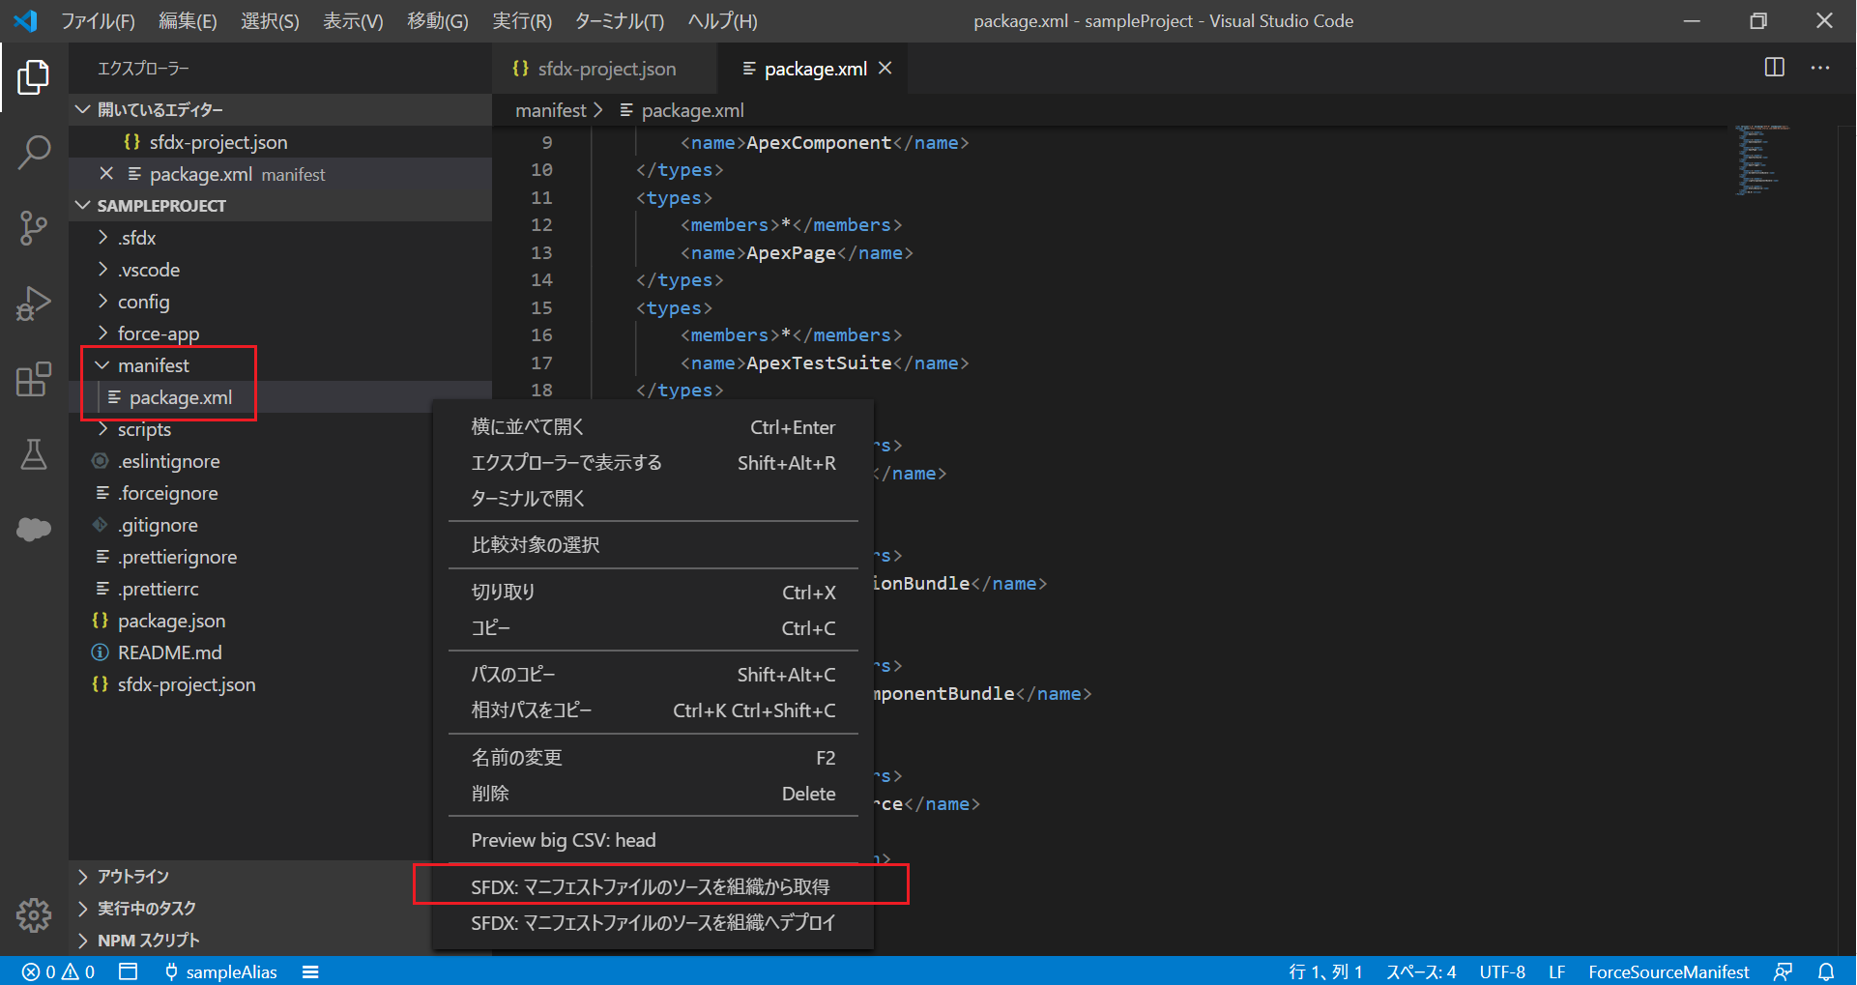Click the split editor icon

pos(1775,68)
